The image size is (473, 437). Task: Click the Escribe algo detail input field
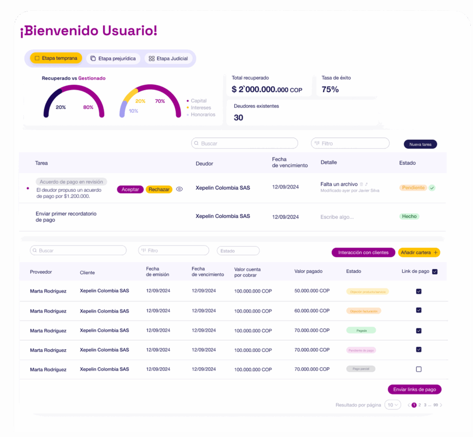tap(337, 217)
